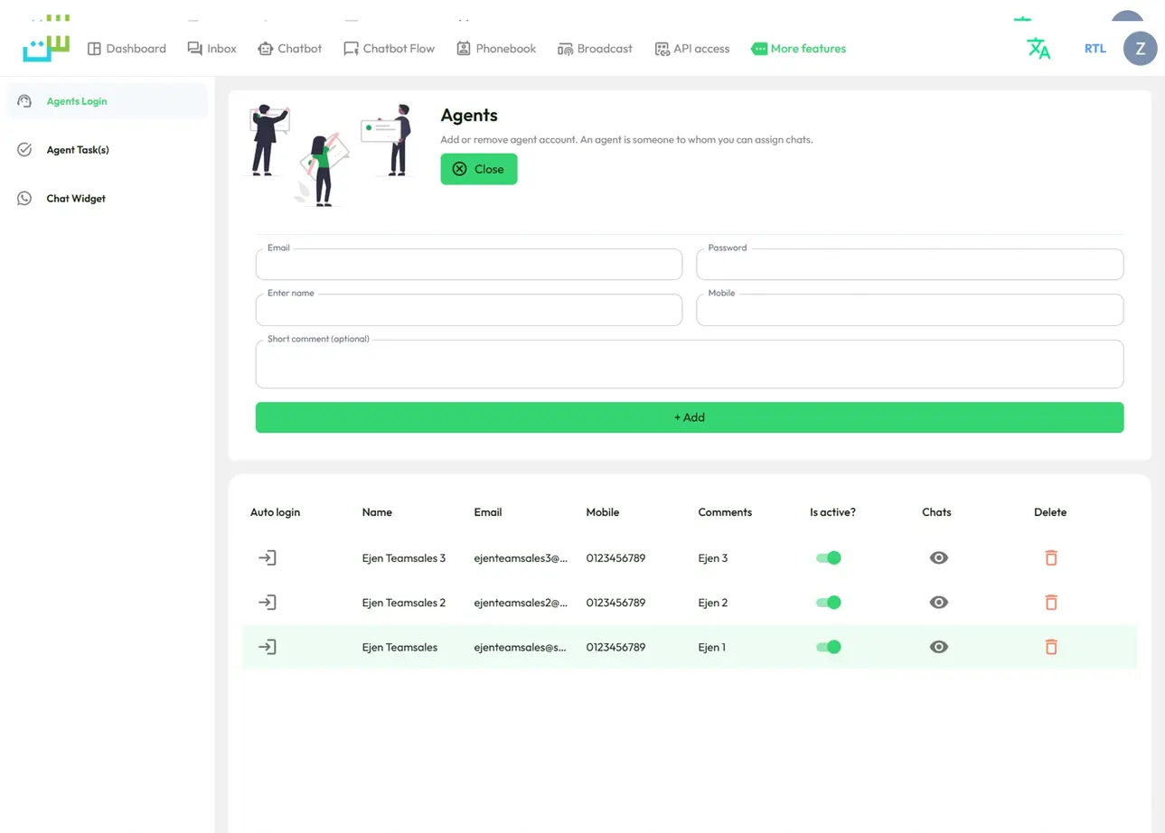Click the name Ejen Teamsales 2
The image size is (1165, 833).
[x=404, y=603]
